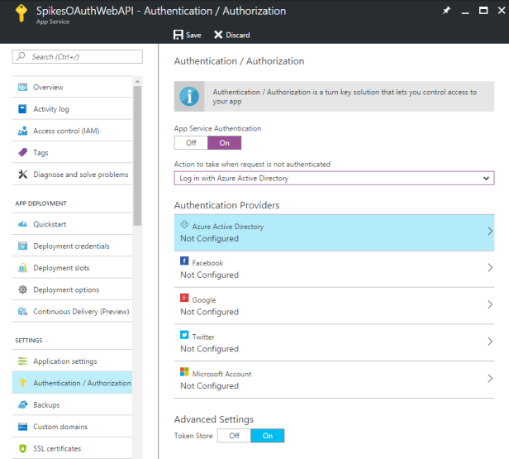Viewport: 509px width, 459px height.
Task: Open Deployment credentials menu entry
Action: click(72, 246)
